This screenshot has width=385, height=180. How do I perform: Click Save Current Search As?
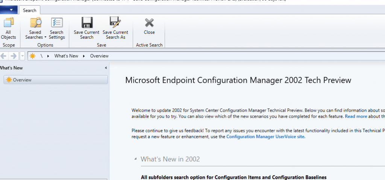[115, 29]
